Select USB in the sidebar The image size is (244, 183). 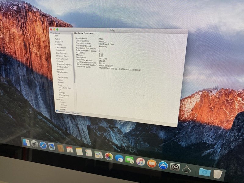(61, 98)
